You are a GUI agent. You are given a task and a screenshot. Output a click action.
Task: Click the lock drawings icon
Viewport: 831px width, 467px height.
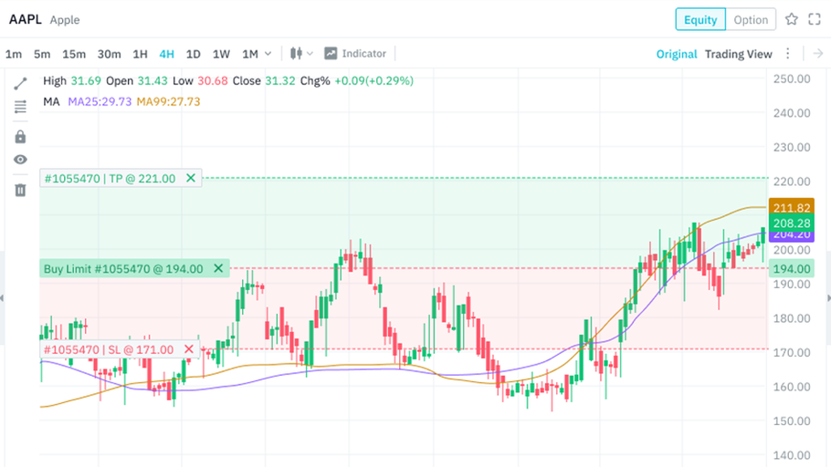point(20,137)
